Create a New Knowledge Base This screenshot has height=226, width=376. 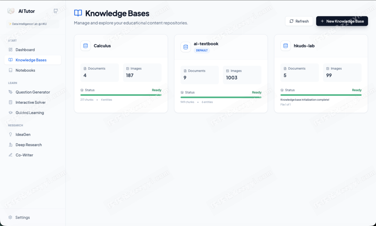tap(342, 21)
